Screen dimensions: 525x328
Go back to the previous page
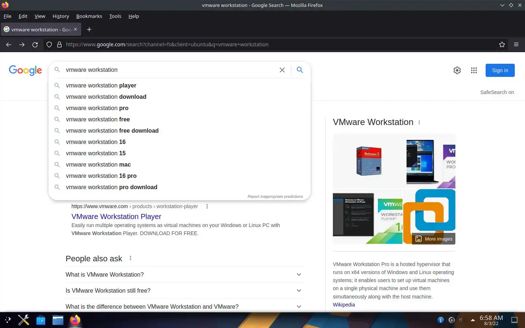coord(9,44)
